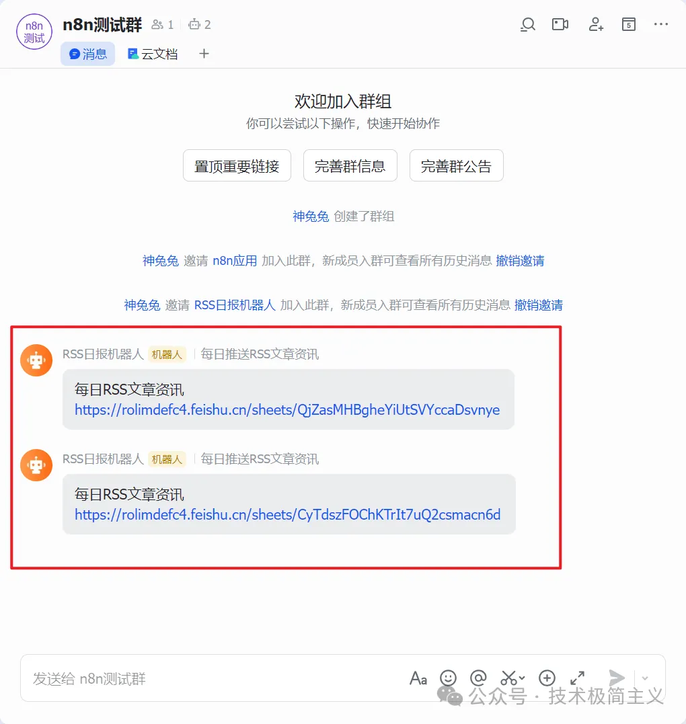Open the group calendar icon
Screen dimensions: 686x724
point(628,24)
